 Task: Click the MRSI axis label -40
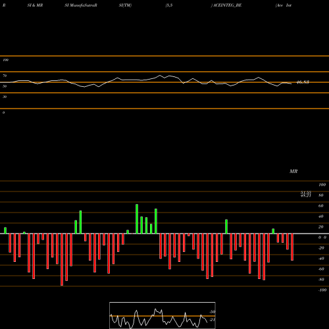pos(321,259)
